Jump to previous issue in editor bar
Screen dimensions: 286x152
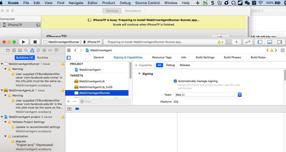(x=268, y=50)
